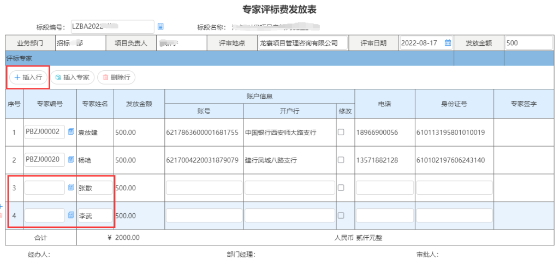Click the 专家评标费发放表 title

tap(279, 9)
